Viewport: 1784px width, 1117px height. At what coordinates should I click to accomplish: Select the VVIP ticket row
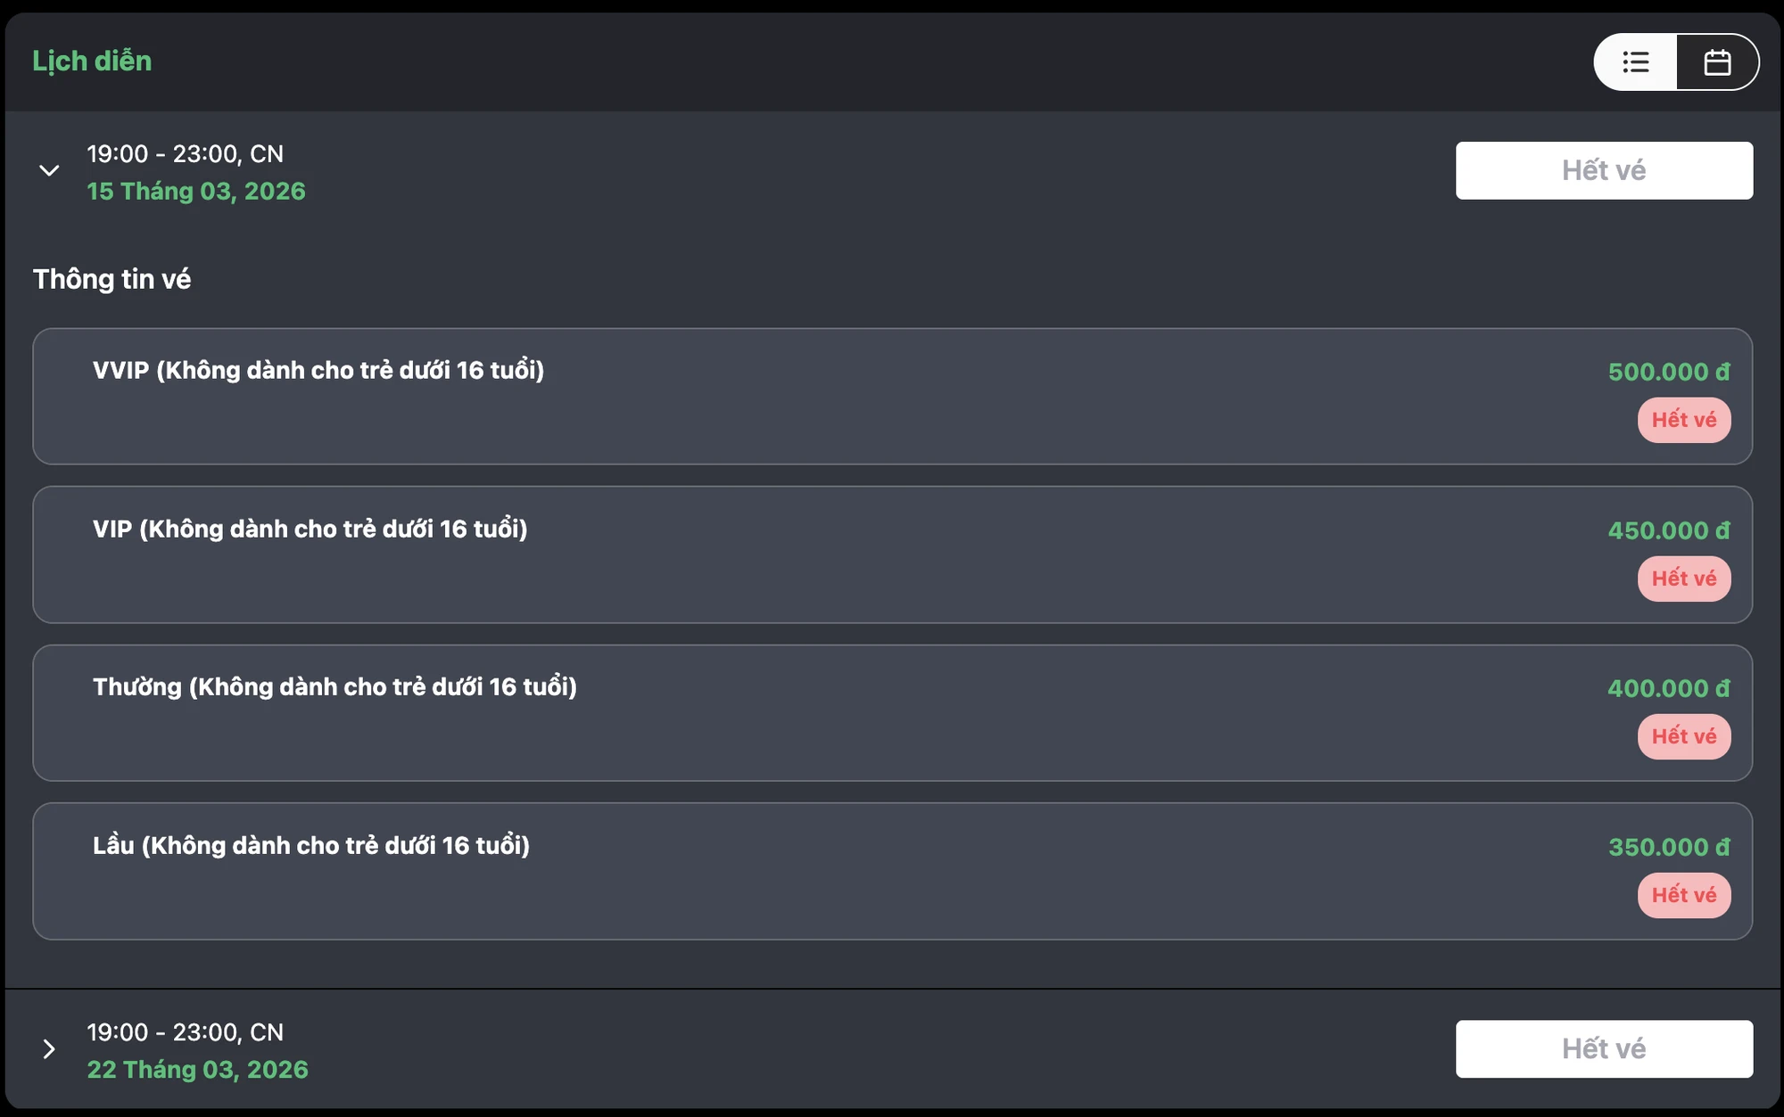point(892,397)
